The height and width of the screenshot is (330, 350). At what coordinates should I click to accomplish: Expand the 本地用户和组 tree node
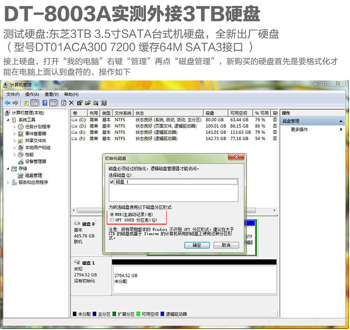pyautogui.click(x=15, y=148)
